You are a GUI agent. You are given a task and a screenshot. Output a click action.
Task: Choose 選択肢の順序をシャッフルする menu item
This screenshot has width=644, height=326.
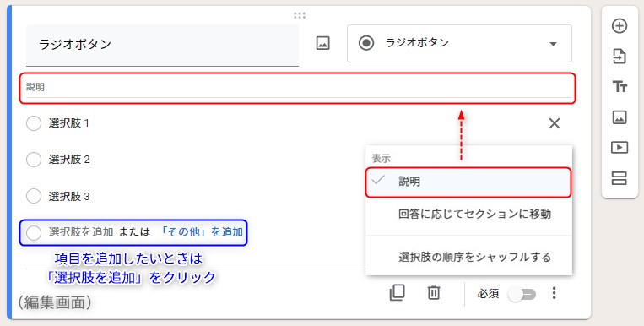click(468, 258)
